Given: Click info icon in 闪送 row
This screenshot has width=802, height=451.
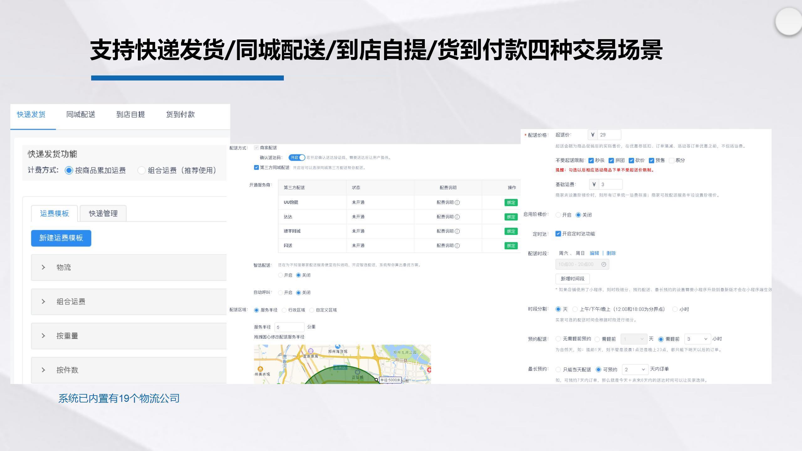Looking at the screenshot, I should click(x=457, y=246).
